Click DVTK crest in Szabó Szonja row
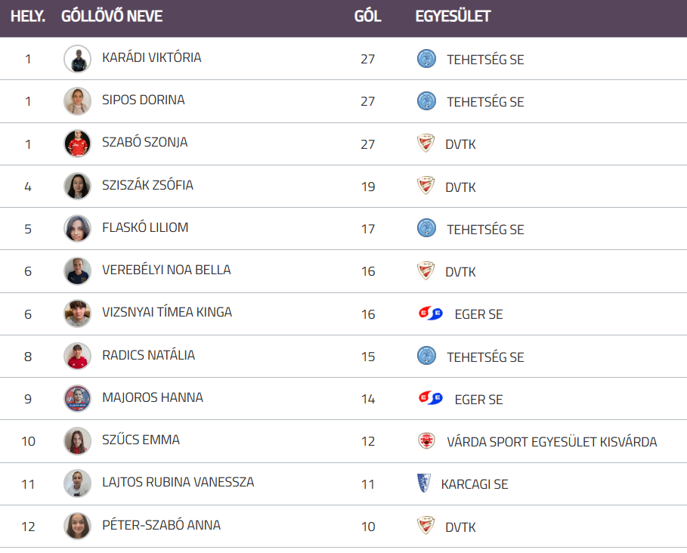The height and width of the screenshot is (553, 687). (x=426, y=144)
